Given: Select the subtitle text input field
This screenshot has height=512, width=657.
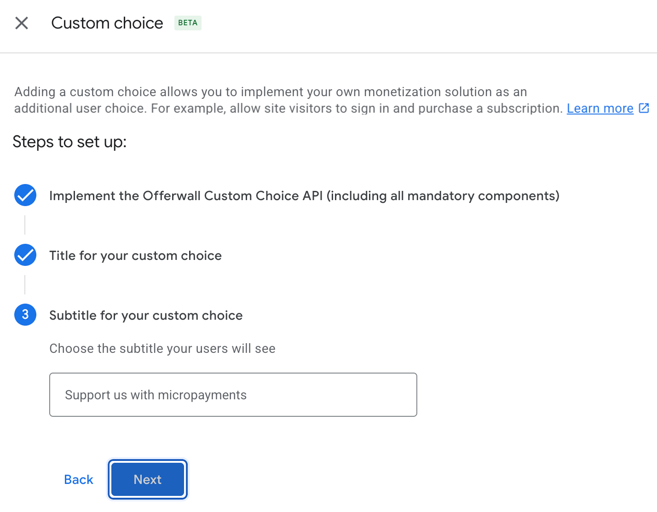Looking at the screenshot, I should [x=233, y=394].
